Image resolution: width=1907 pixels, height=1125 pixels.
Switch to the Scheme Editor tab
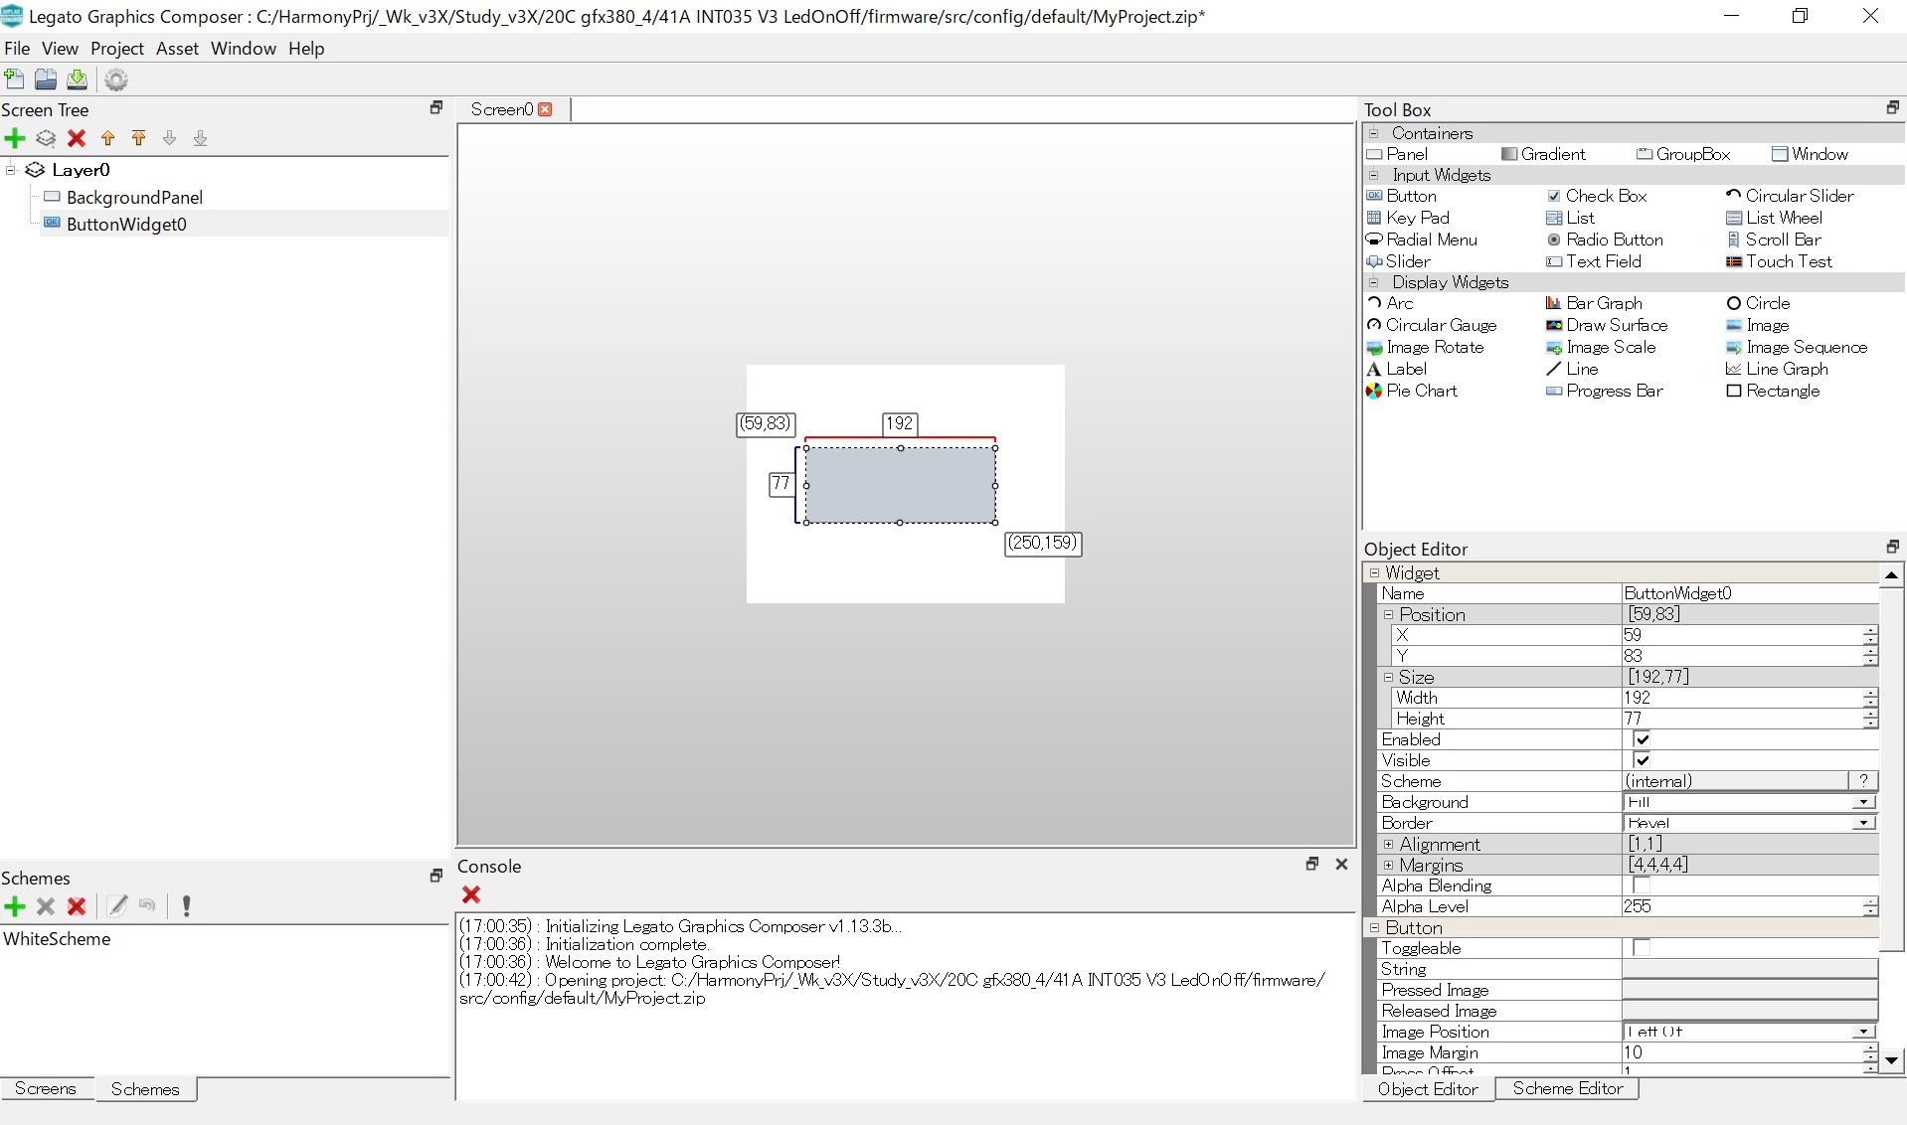[1567, 1088]
